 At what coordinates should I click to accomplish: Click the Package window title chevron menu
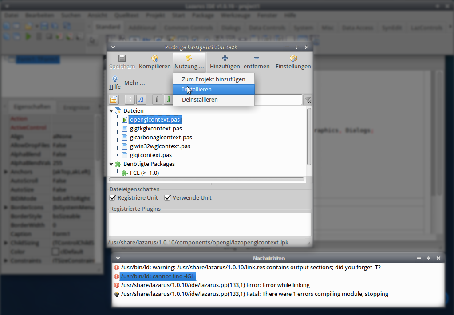tap(113, 47)
